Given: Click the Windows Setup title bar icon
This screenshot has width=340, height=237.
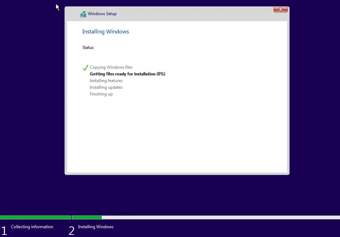Looking at the screenshot, I should click(x=83, y=14).
